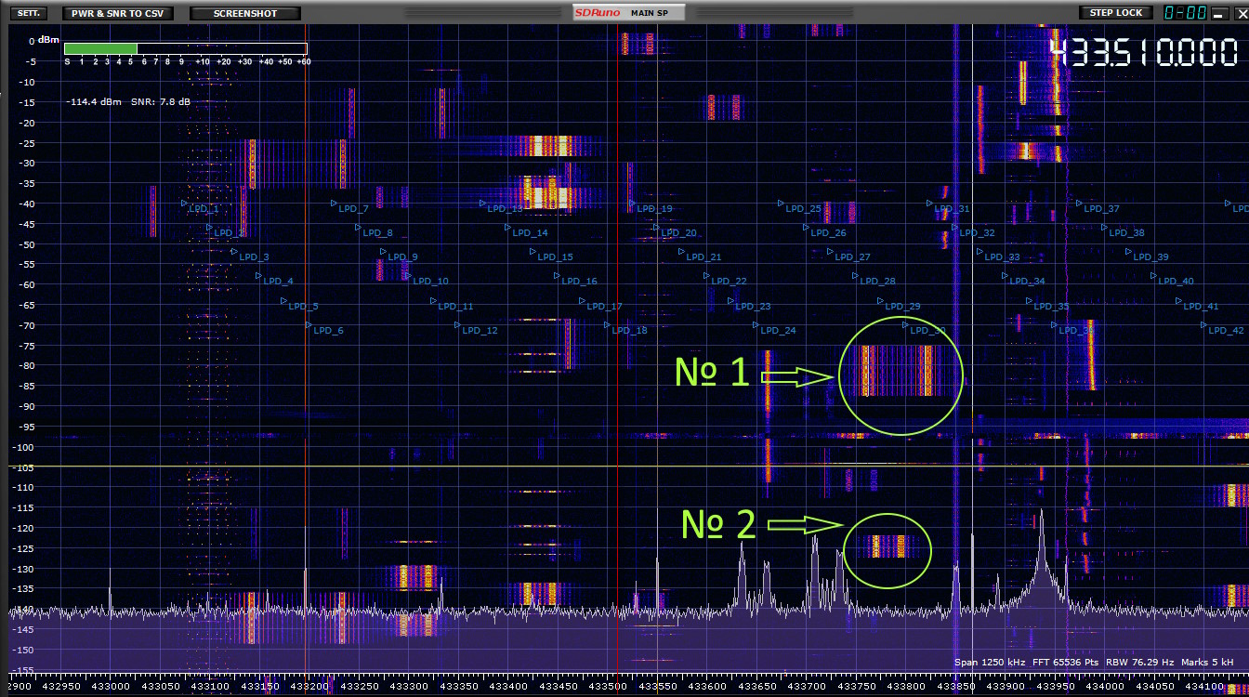Click the LPD_42 marker flag

pyautogui.click(x=1224, y=330)
